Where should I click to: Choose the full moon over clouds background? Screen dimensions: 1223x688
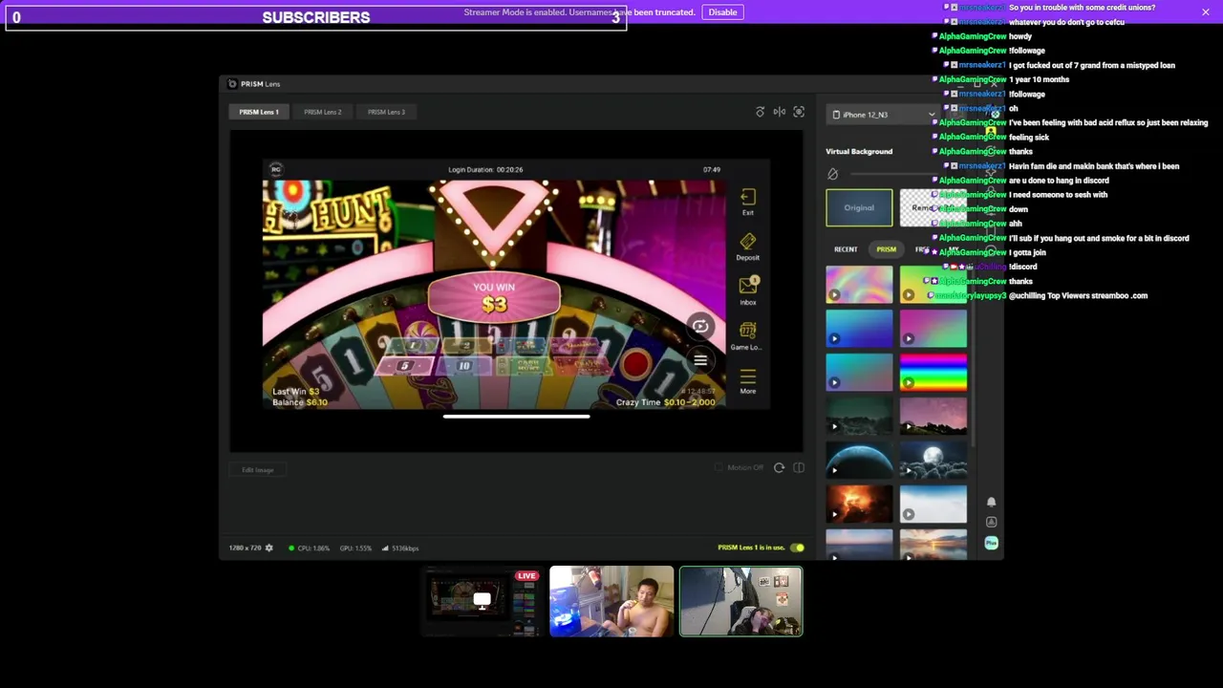click(x=933, y=460)
